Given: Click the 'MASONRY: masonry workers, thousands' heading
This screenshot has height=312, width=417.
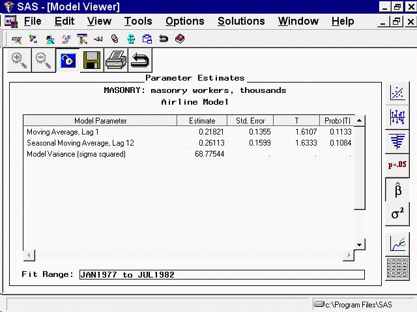Looking at the screenshot, I should (195, 90).
